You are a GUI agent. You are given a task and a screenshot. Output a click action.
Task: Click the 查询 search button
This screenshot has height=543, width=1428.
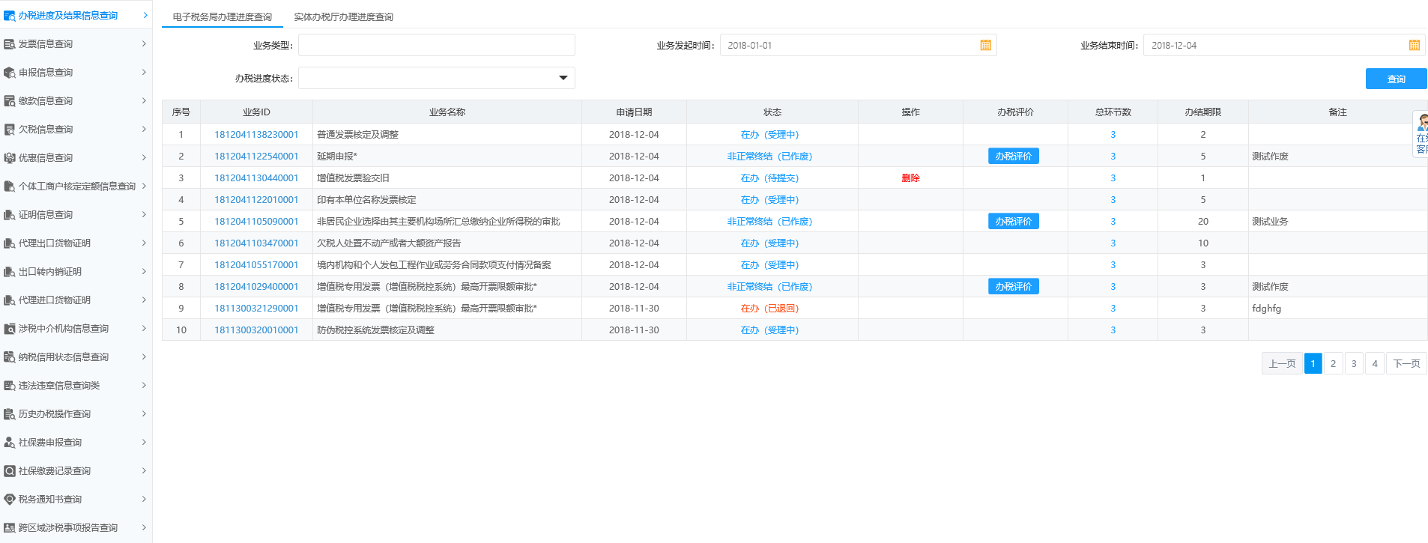[x=1396, y=79]
